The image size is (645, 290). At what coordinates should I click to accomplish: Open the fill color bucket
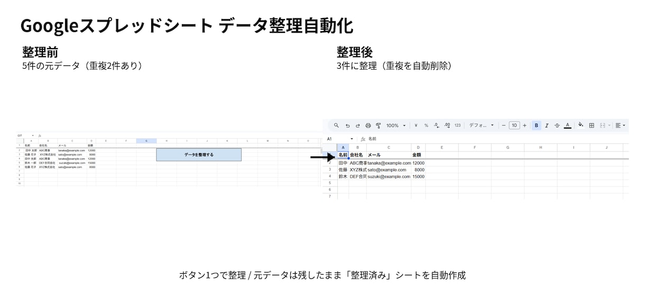pyautogui.click(x=581, y=126)
